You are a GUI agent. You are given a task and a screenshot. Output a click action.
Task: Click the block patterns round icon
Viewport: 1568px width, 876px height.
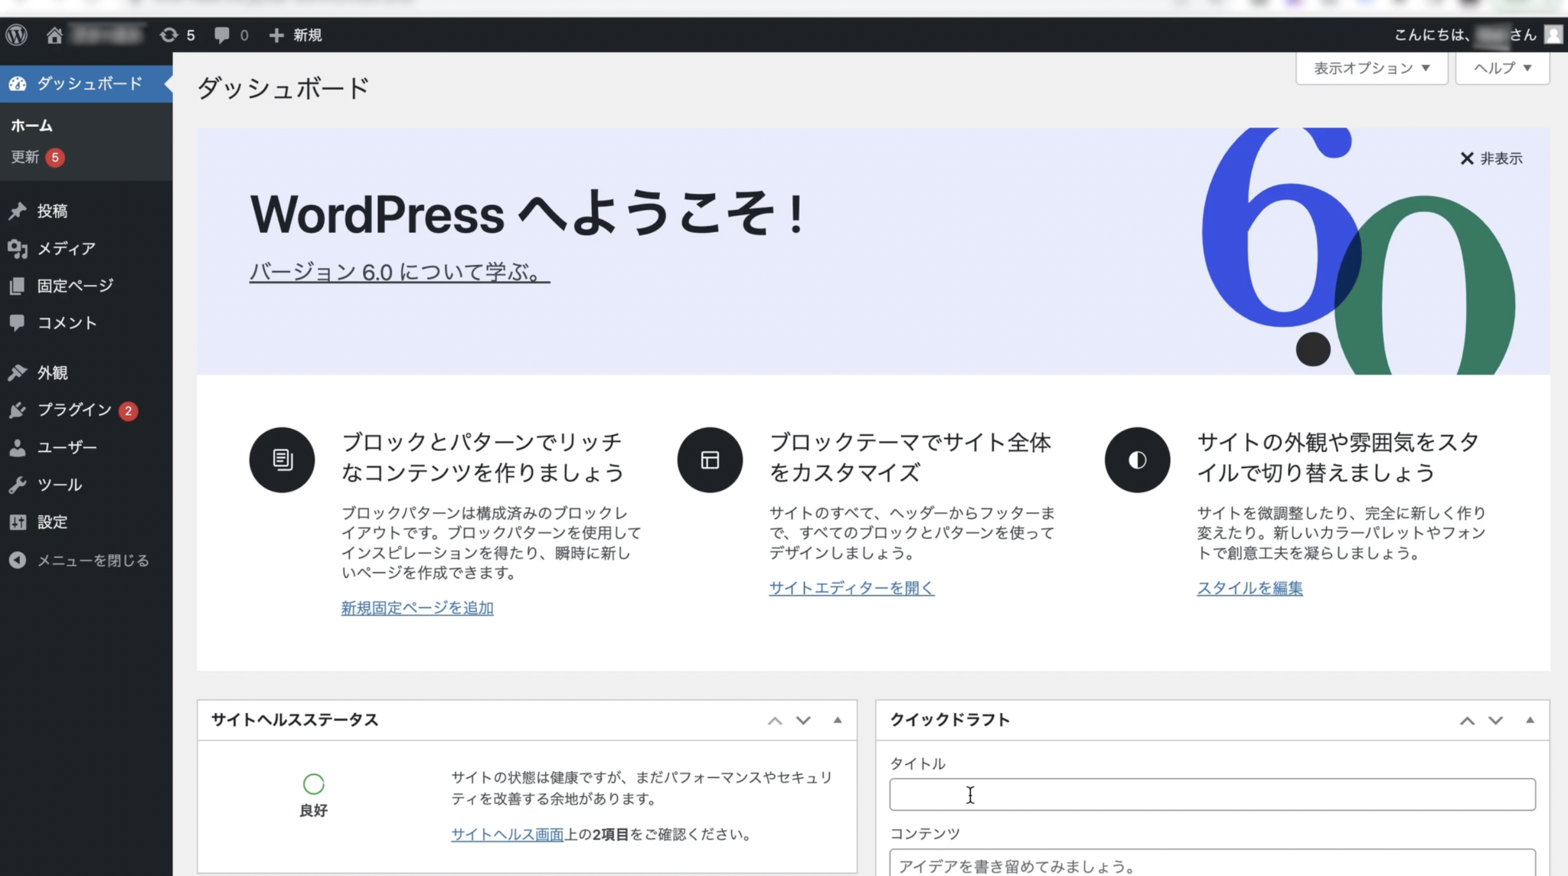coord(282,459)
